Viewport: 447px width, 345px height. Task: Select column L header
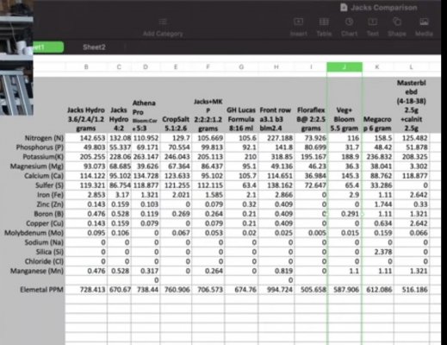[x=411, y=67]
